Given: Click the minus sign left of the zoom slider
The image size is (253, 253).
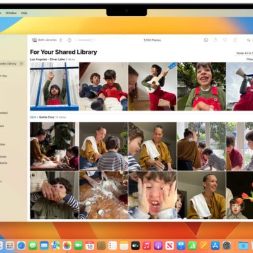Looking at the screenshot, I should [76, 40].
